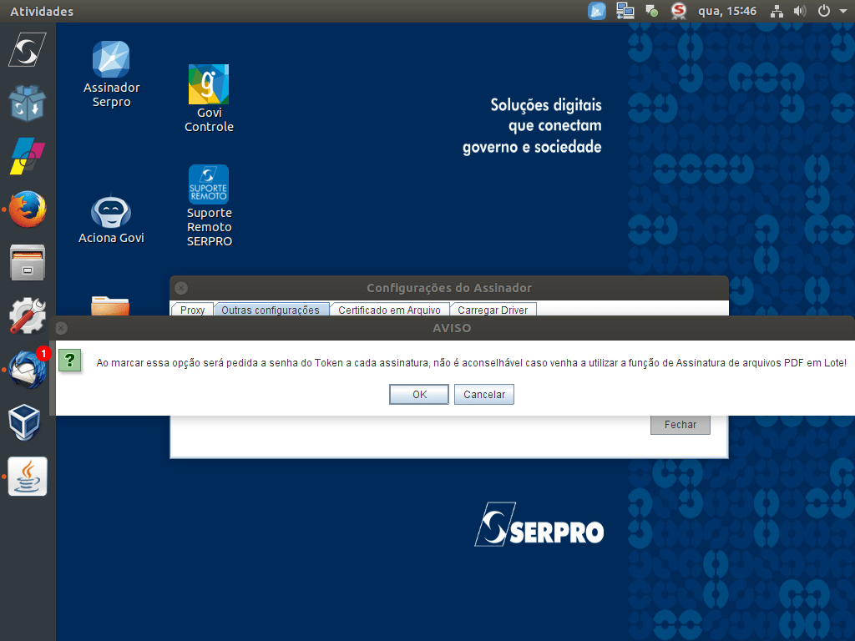Select the Java application icon in dock
855x641 pixels.
pyautogui.click(x=28, y=476)
